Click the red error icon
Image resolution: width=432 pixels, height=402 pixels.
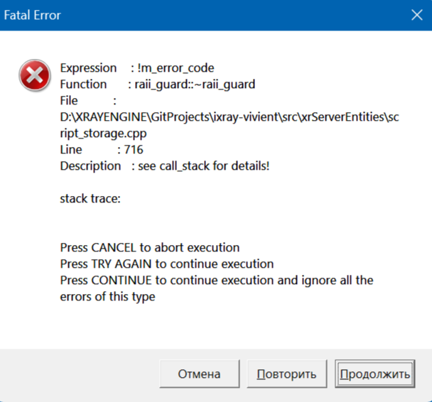[34, 75]
